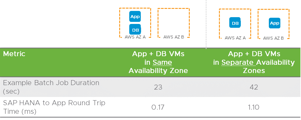This screenshot has width=301, height=120.
Task: Click the underlined word Same in header
Action: point(162,62)
